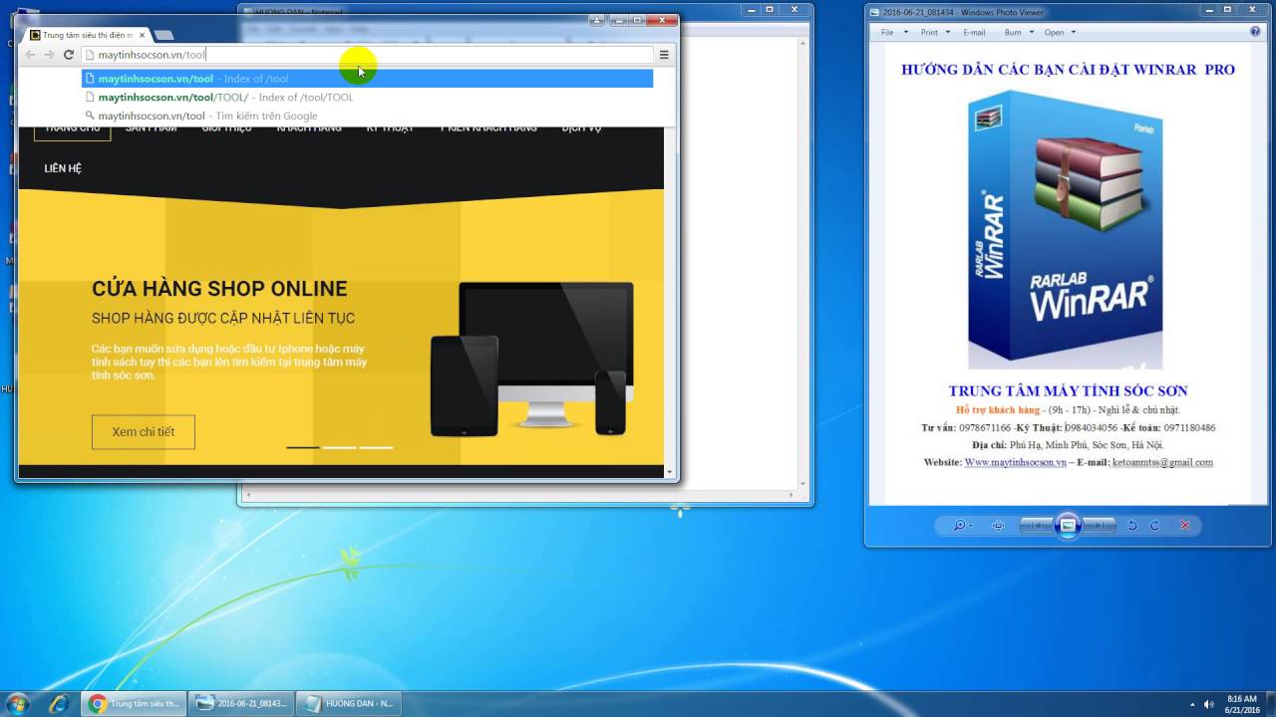Click the 'HƯỚNG DẪN CÁC BẠN CÀI ĐẶT WINRAR PRO' title
This screenshot has height=717, width=1276.
pyautogui.click(x=1068, y=70)
